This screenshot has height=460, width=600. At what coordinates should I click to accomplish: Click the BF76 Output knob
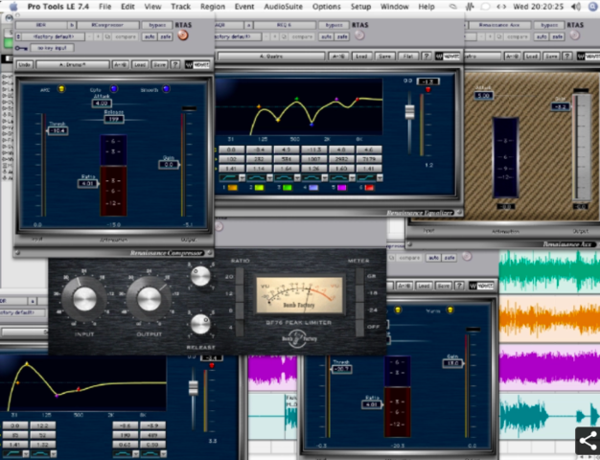point(150,299)
